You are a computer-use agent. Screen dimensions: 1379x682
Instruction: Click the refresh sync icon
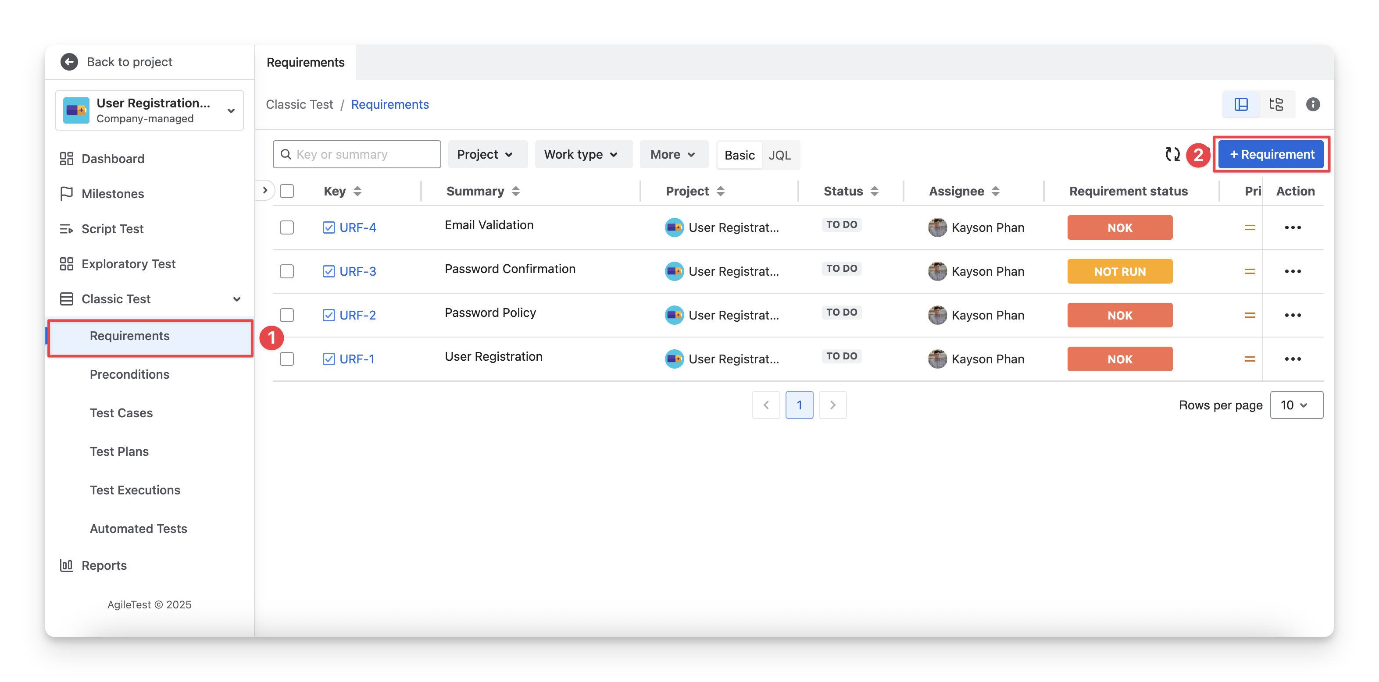click(x=1172, y=155)
